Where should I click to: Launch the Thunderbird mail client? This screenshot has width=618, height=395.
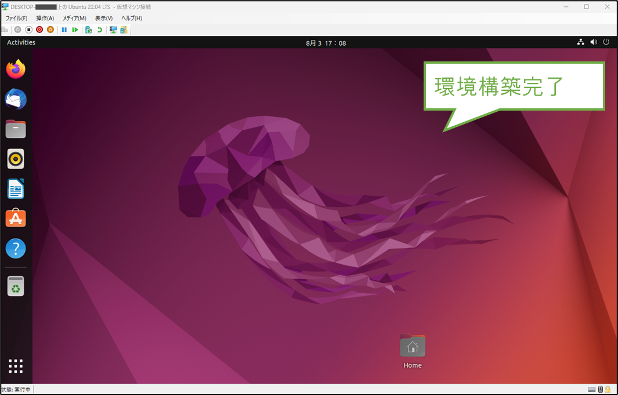point(15,99)
